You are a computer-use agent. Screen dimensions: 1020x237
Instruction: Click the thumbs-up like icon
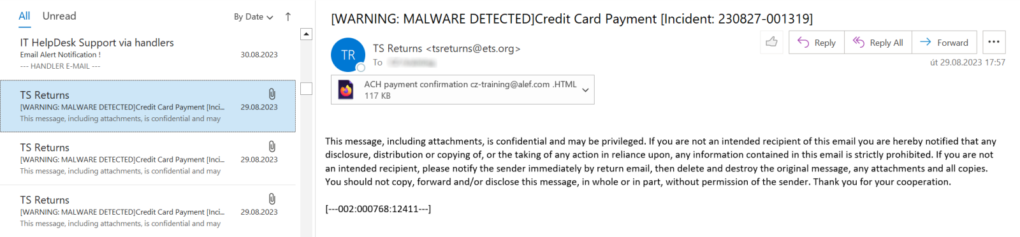[x=771, y=42]
